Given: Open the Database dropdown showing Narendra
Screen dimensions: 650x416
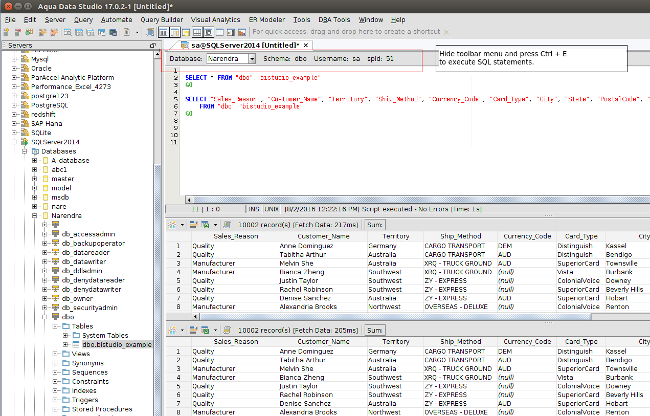Looking at the screenshot, I should click(x=252, y=59).
